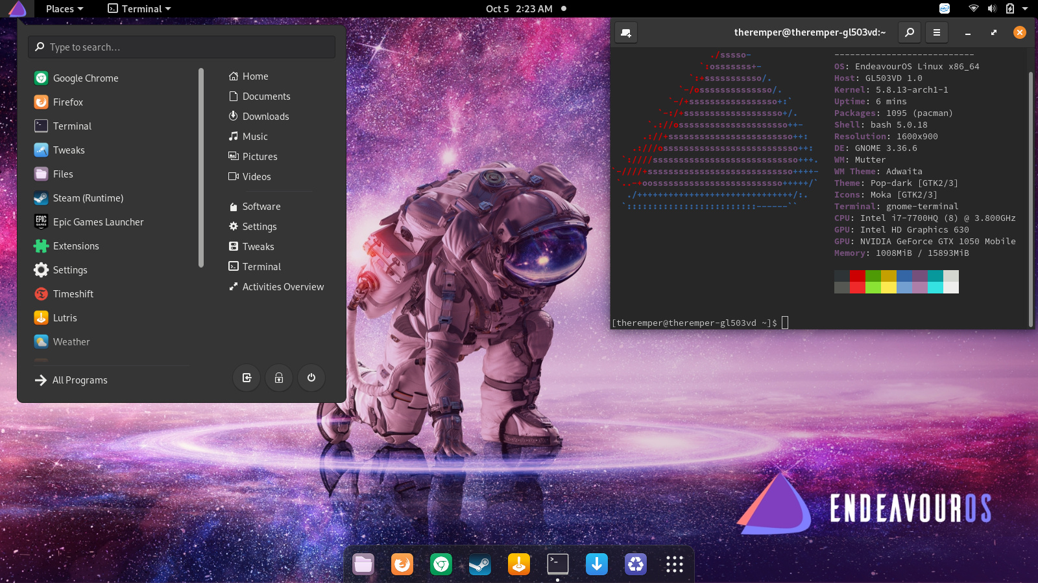Click terminal search button
Viewport: 1038px width, 583px height.
pos(910,32)
